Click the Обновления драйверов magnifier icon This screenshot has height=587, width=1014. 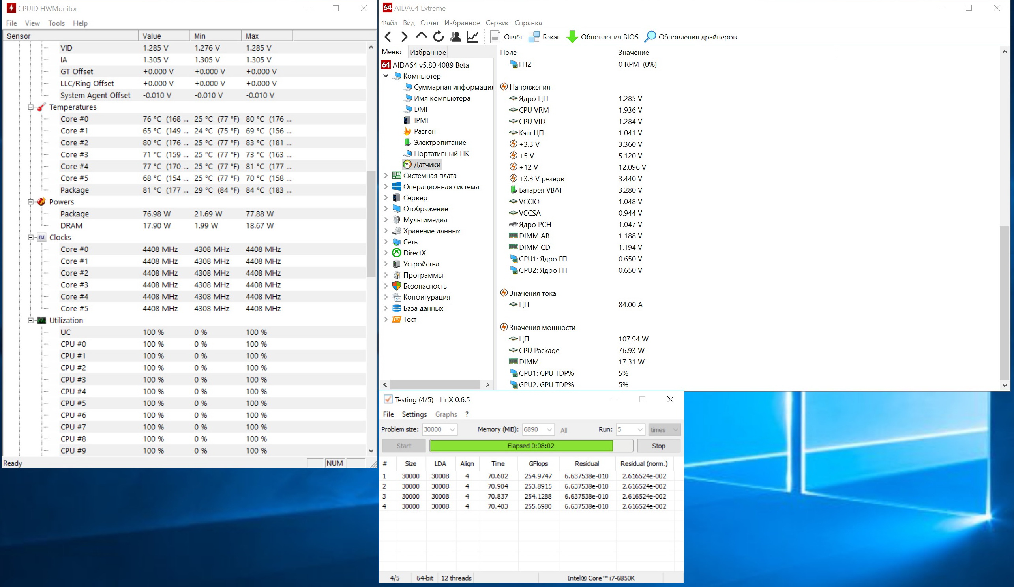coord(650,37)
